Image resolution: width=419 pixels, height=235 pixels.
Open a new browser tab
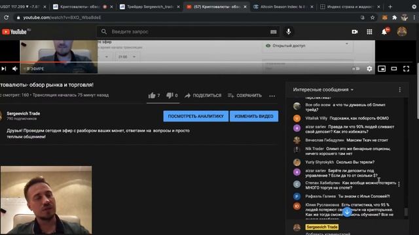click(390, 7)
